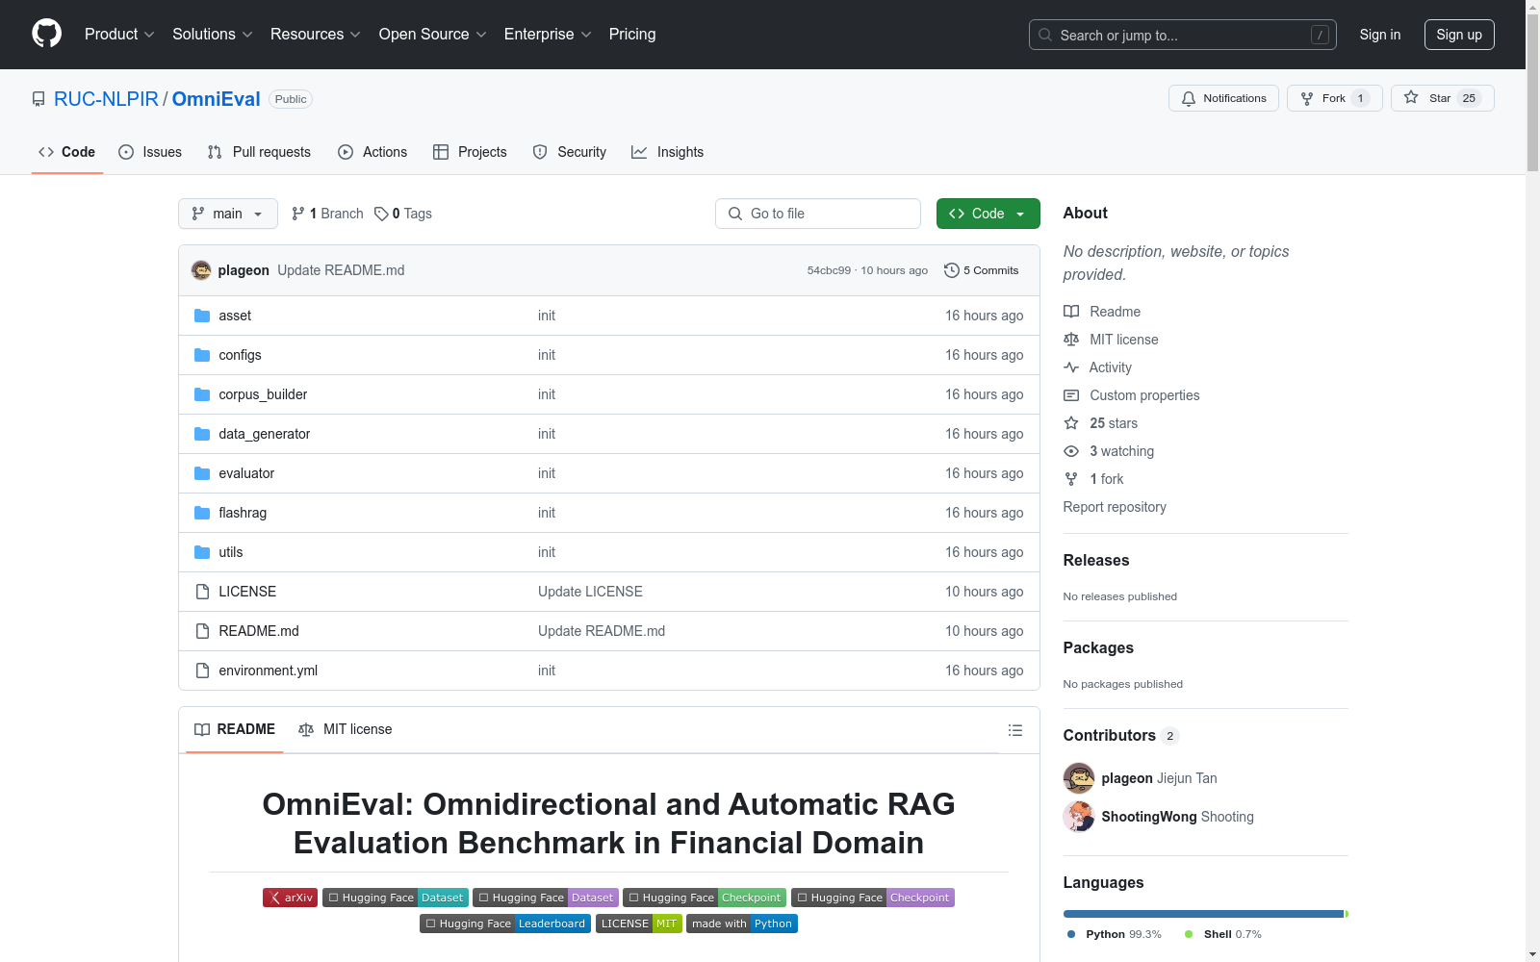Select the README tab in the file viewer
Viewport: 1540px width, 962px height.
[x=235, y=729]
